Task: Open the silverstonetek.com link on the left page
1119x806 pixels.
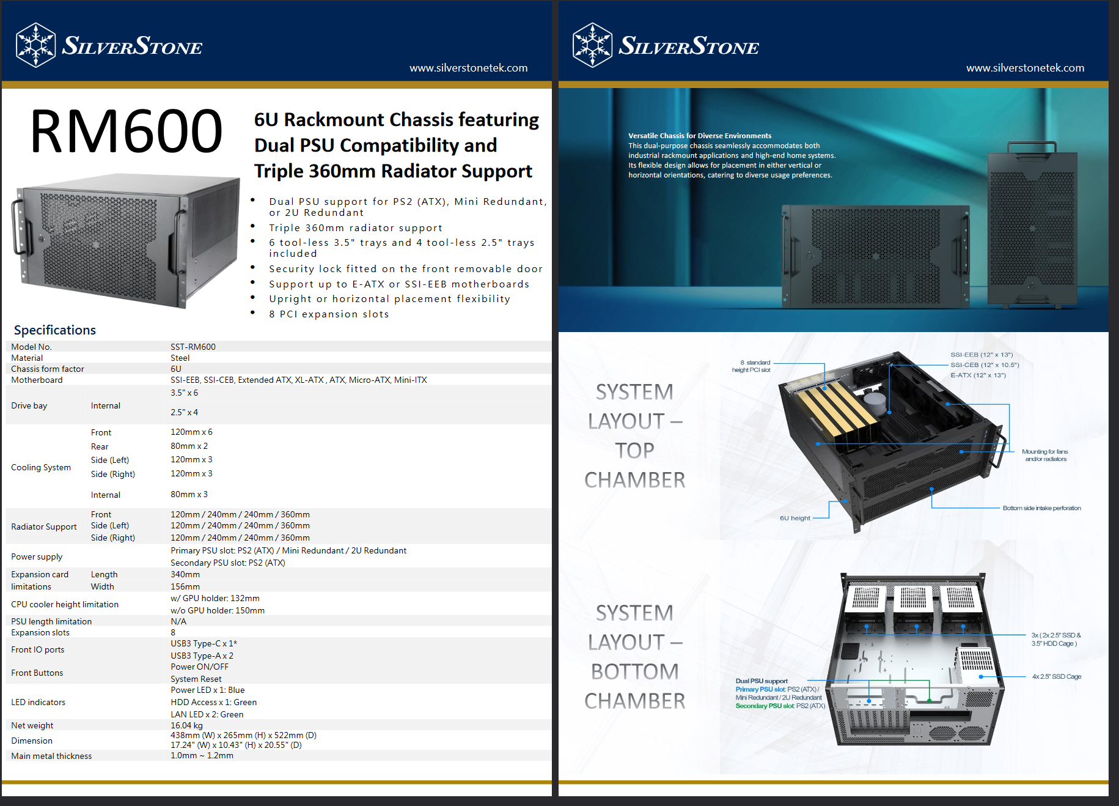Action: pos(468,68)
